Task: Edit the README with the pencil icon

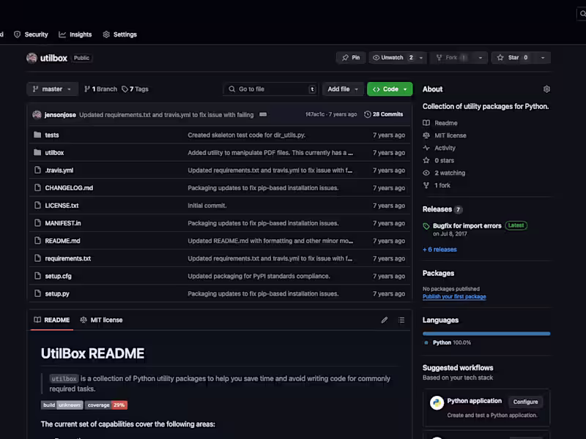Action: point(384,320)
